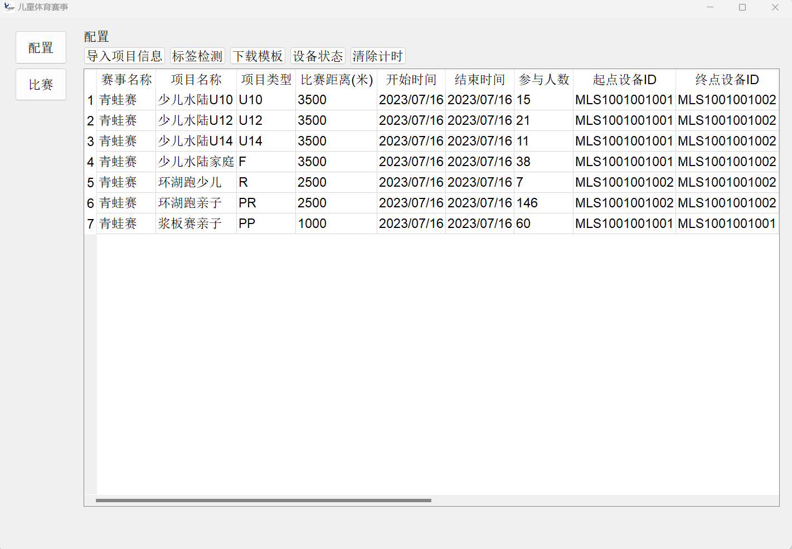Close the 儿童体育赛事 window
The image size is (792, 549).
pyautogui.click(x=775, y=7)
